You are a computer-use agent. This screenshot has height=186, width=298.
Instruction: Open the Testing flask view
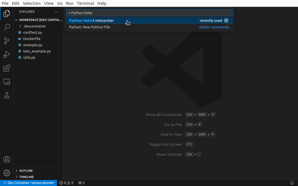click(7, 95)
